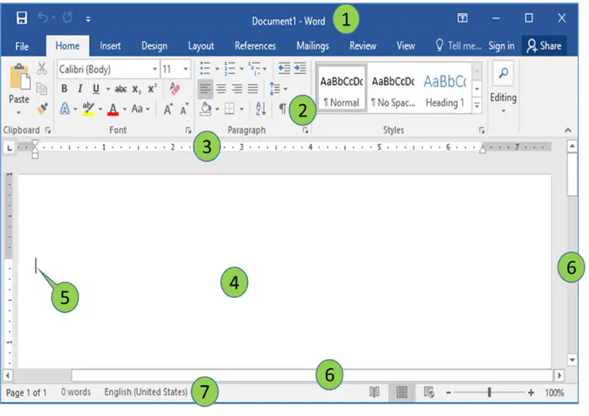Open the Clipboard dialog launcher

(x=48, y=131)
